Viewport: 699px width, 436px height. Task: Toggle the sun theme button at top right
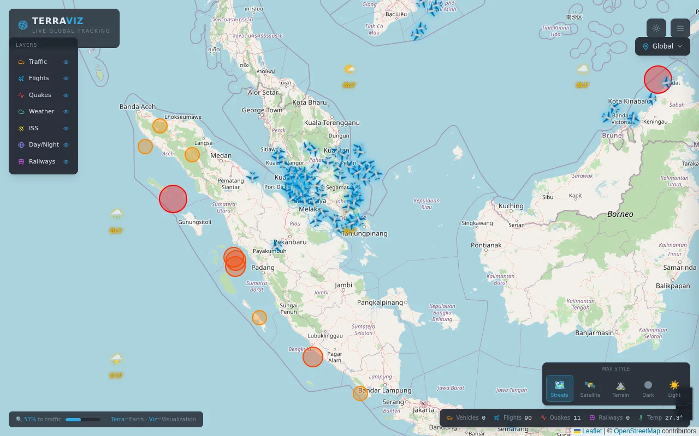tap(656, 28)
